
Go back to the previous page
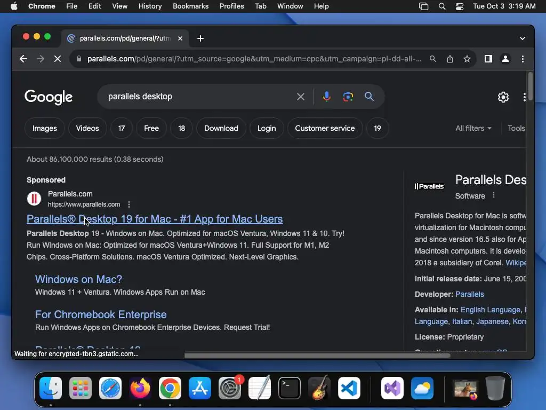point(23,59)
